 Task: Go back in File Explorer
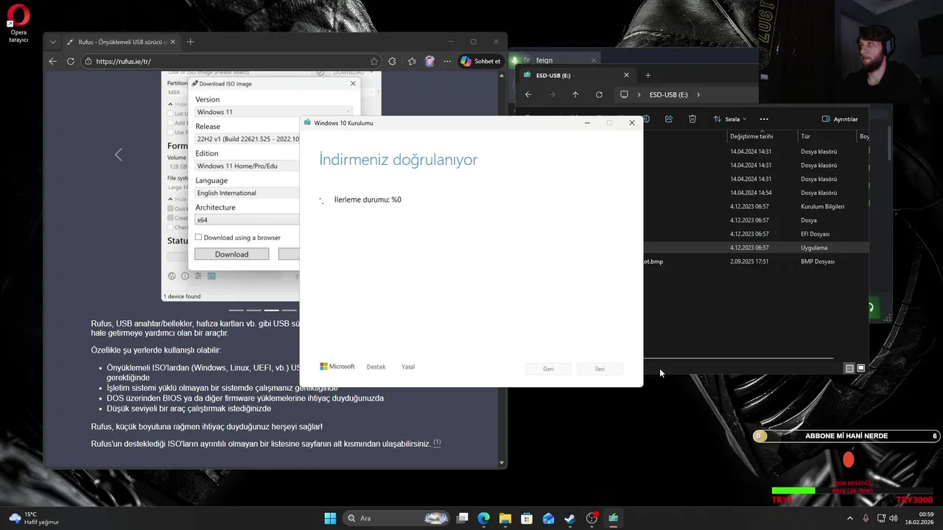pos(528,94)
